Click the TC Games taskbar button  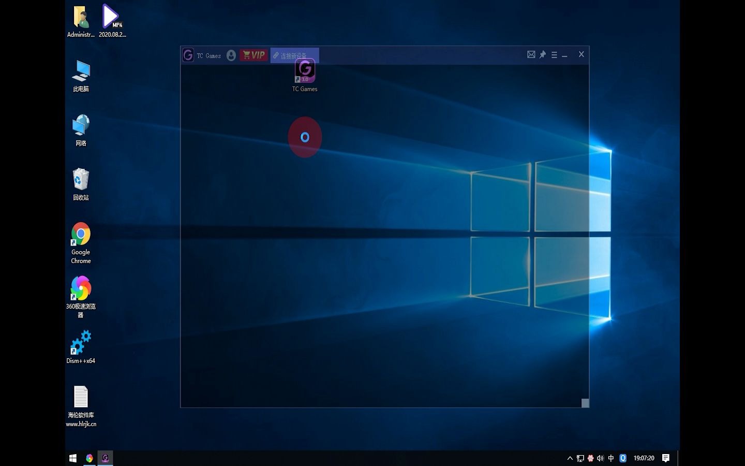(105, 458)
